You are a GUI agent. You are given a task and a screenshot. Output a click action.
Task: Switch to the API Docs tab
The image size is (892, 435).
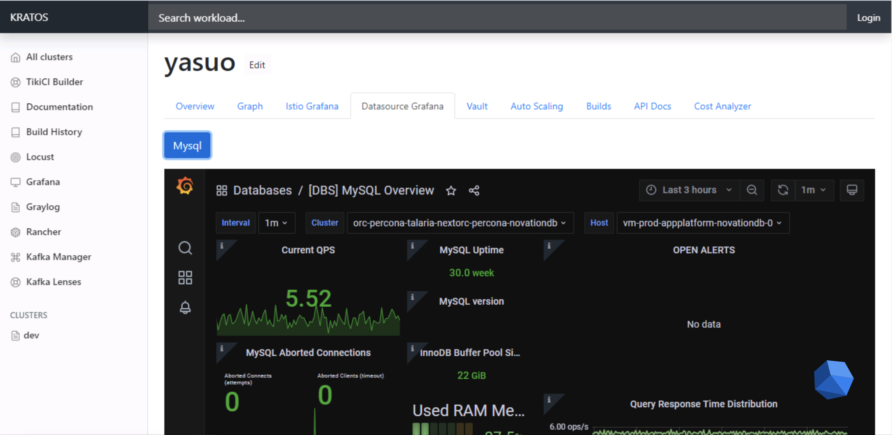pos(652,106)
